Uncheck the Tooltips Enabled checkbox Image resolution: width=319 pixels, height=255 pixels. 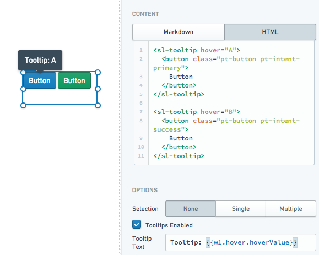pyautogui.click(x=137, y=225)
